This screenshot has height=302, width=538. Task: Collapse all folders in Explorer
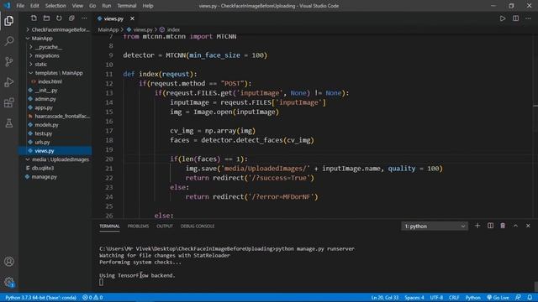(x=71, y=18)
